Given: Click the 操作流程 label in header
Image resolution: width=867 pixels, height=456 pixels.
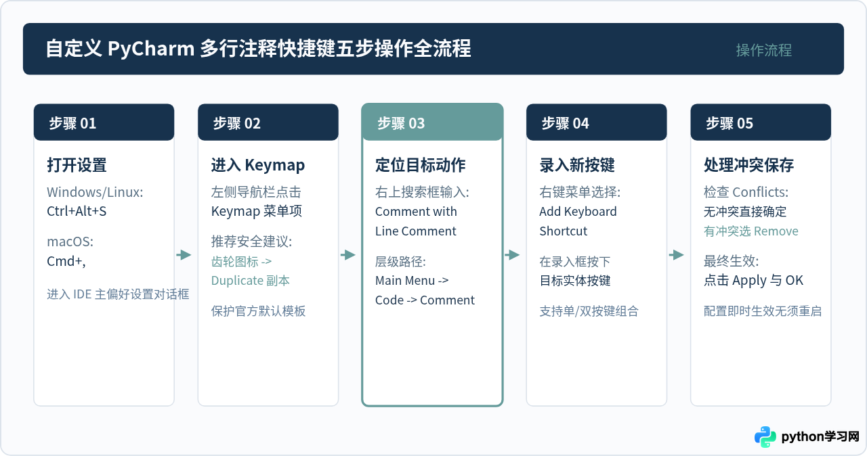Looking at the screenshot, I should pyautogui.click(x=764, y=50).
